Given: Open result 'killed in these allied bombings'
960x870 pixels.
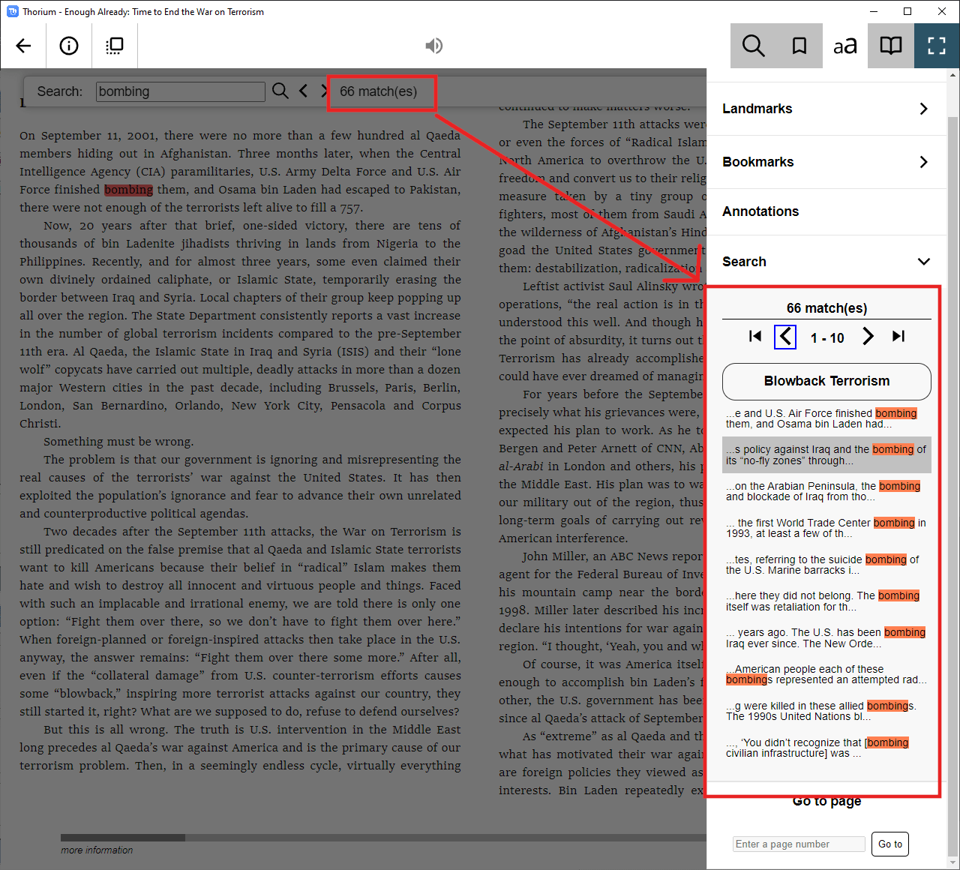Looking at the screenshot, I should coord(826,711).
